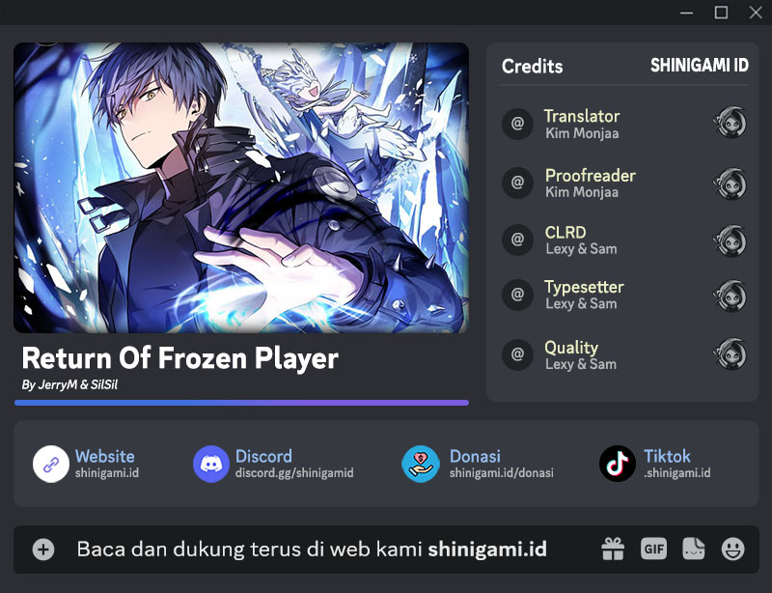Open the emoji smiley picker
Viewport: 772px width, 593px height.
[733, 549]
